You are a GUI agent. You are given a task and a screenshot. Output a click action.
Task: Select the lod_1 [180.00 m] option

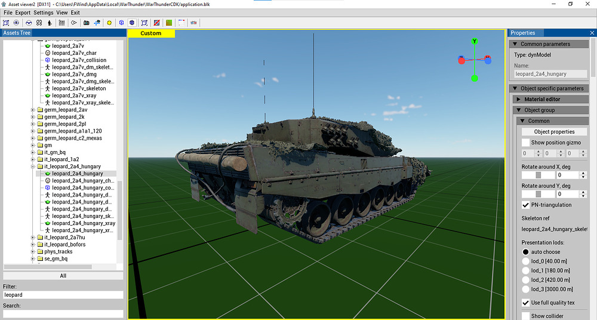pyautogui.click(x=526, y=270)
